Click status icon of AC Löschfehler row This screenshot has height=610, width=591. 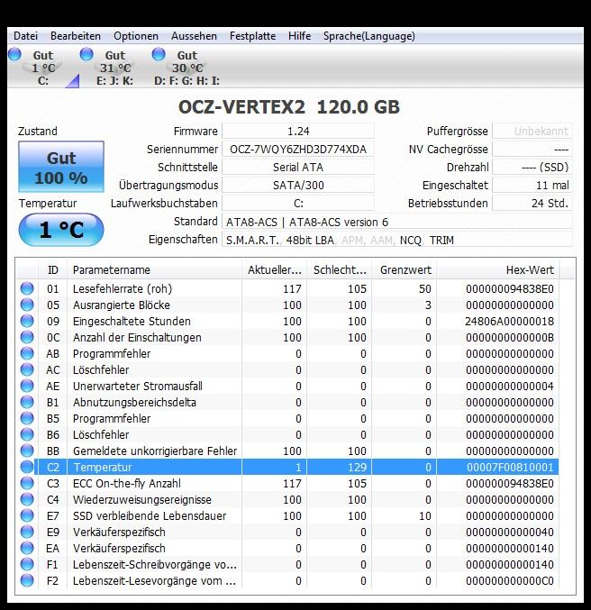coord(27,369)
